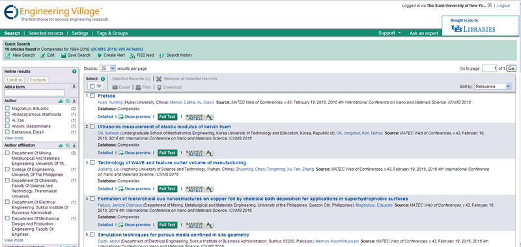Click Search for Article on Technology of WAVE record
The height and width of the screenshot is (247, 521).
tap(199, 189)
